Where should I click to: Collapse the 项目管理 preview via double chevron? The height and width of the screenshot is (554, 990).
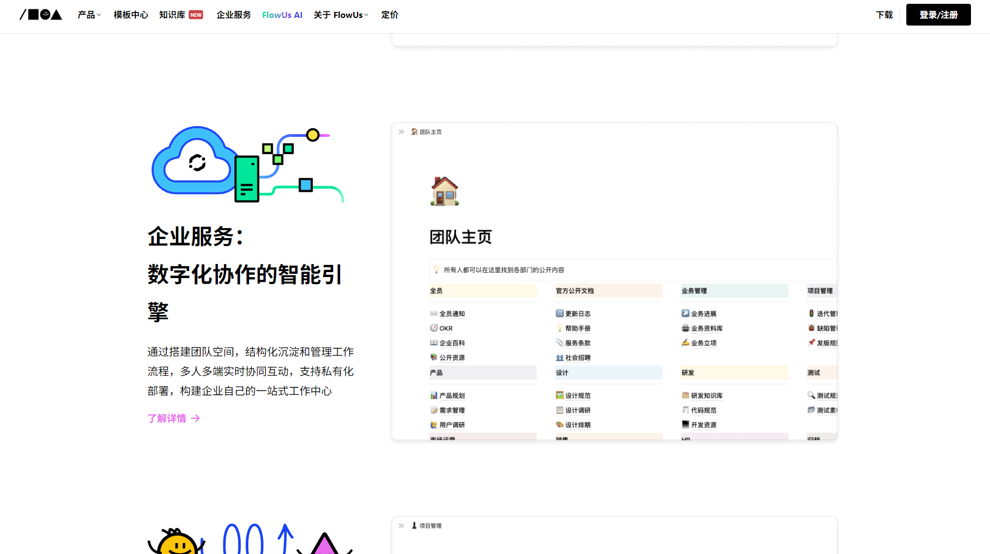(x=402, y=525)
